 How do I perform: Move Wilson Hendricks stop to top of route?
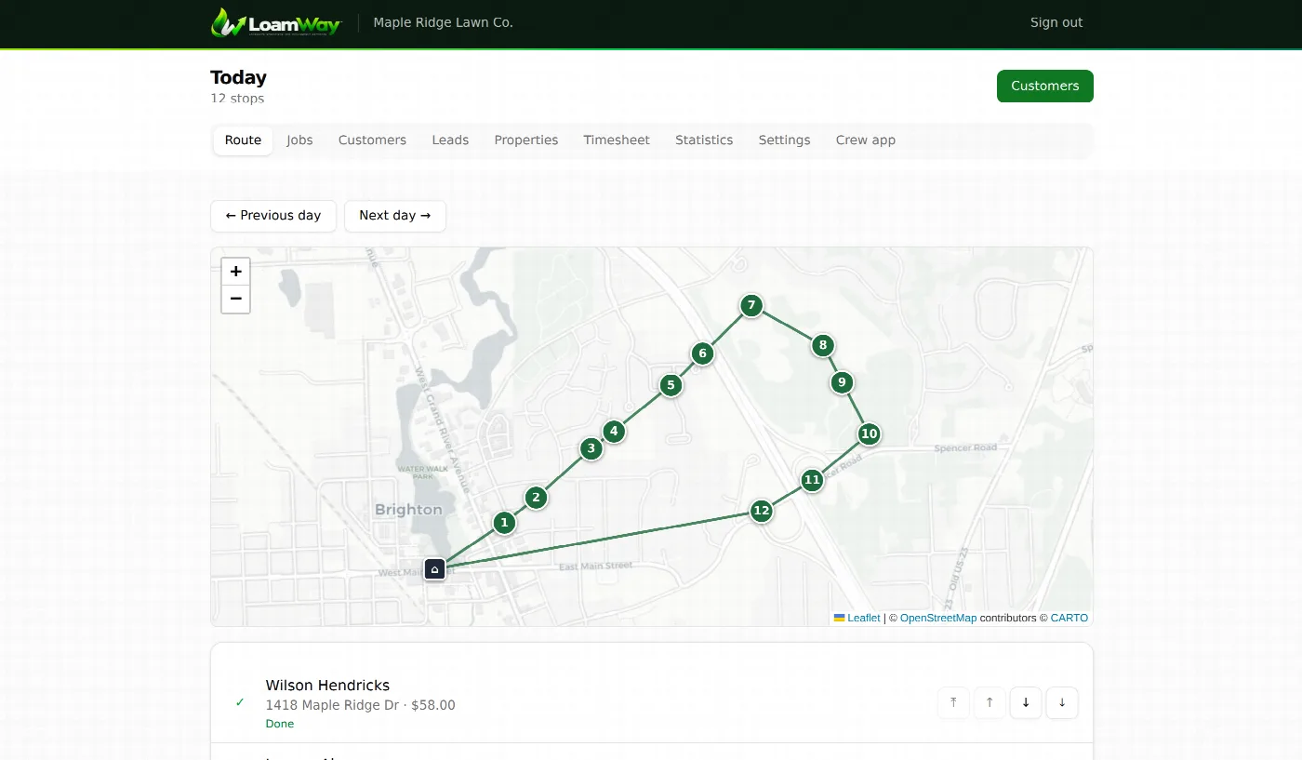pyautogui.click(x=953, y=703)
